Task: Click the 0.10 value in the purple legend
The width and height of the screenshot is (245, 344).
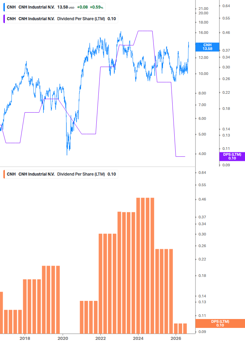Action: (x=112, y=19)
